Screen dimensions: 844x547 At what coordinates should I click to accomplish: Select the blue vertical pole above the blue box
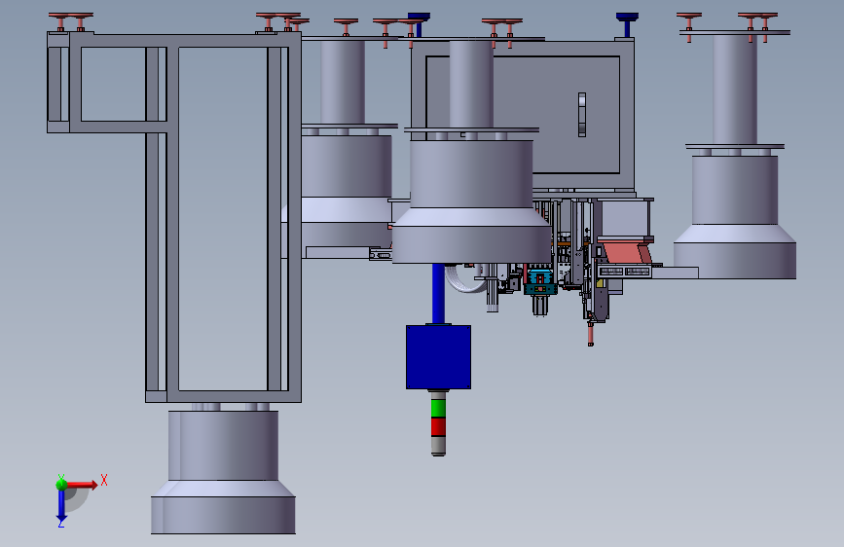438,293
